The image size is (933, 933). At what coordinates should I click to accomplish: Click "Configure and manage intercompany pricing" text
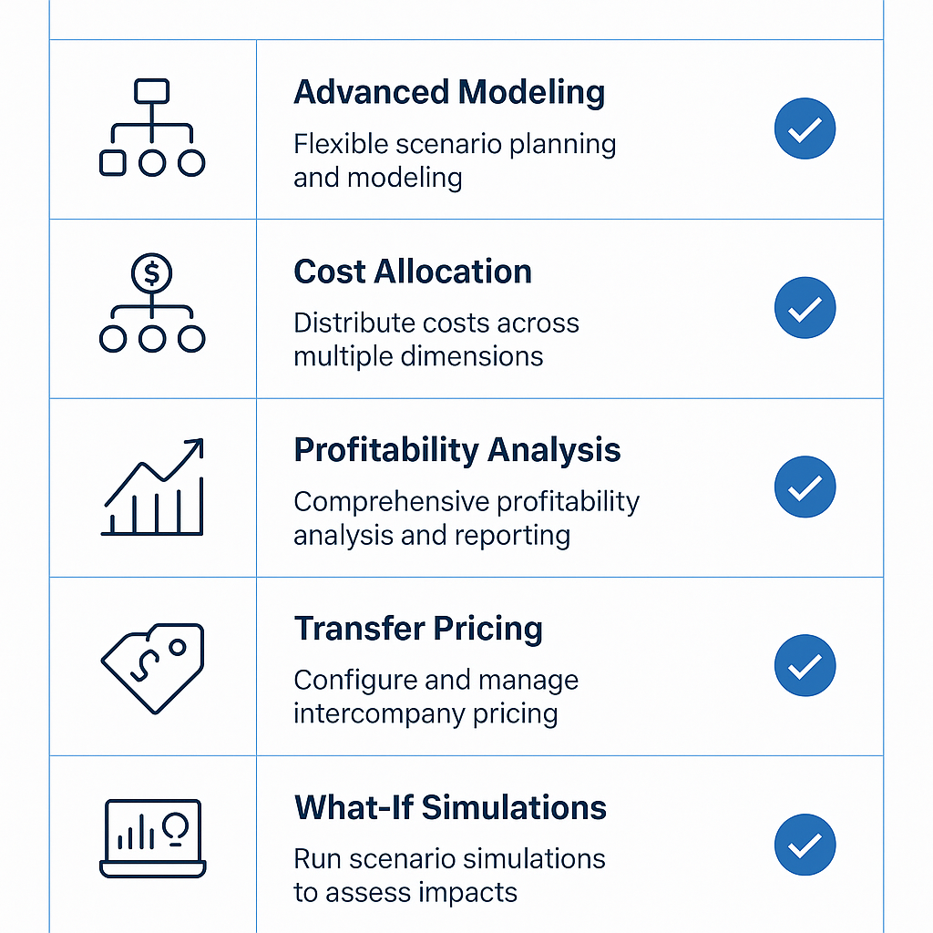(436, 696)
